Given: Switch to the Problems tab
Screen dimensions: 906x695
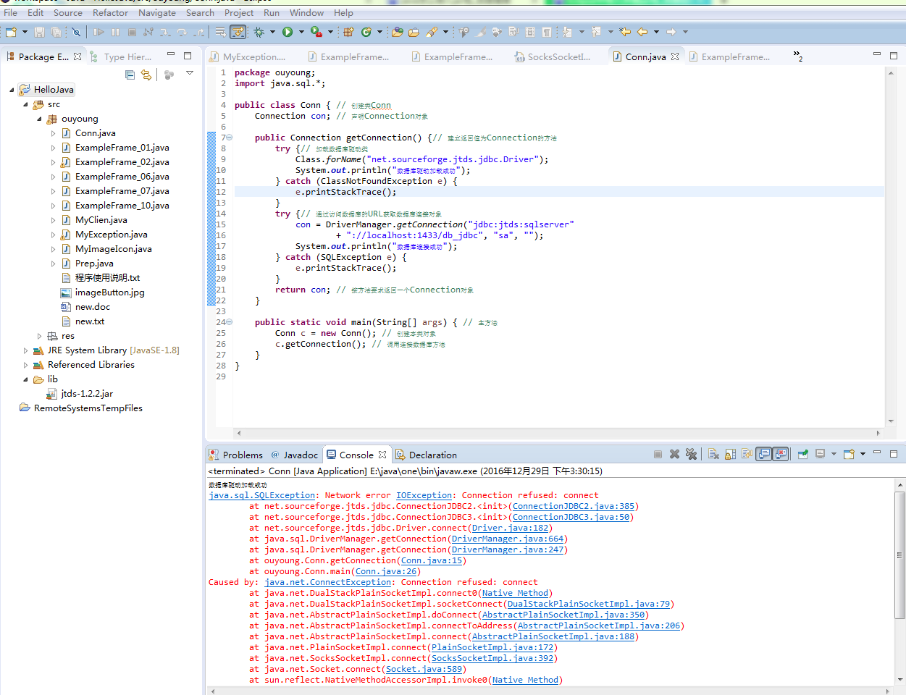Looking at the screenshot, I should [236, 455].
